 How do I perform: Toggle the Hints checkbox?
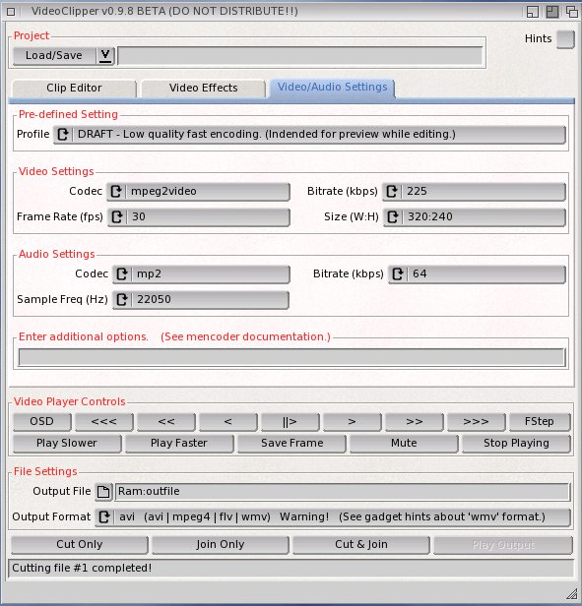click(565, 39)
